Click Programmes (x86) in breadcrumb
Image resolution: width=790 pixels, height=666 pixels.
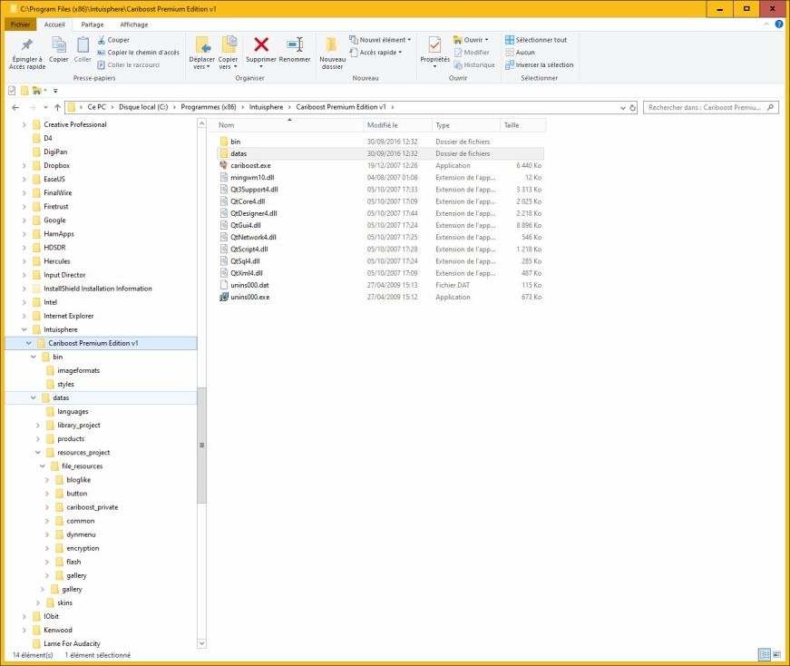click(x=209, y=107)
